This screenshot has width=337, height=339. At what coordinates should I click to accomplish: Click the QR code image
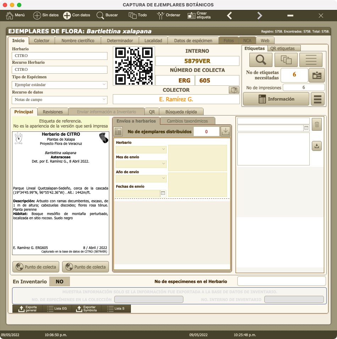click(x=134, y=66)
